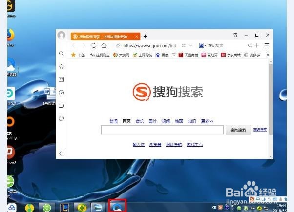The image size is (294, 212).
Task: Open sidebar screen recorder camera icon
Action: 62,106
